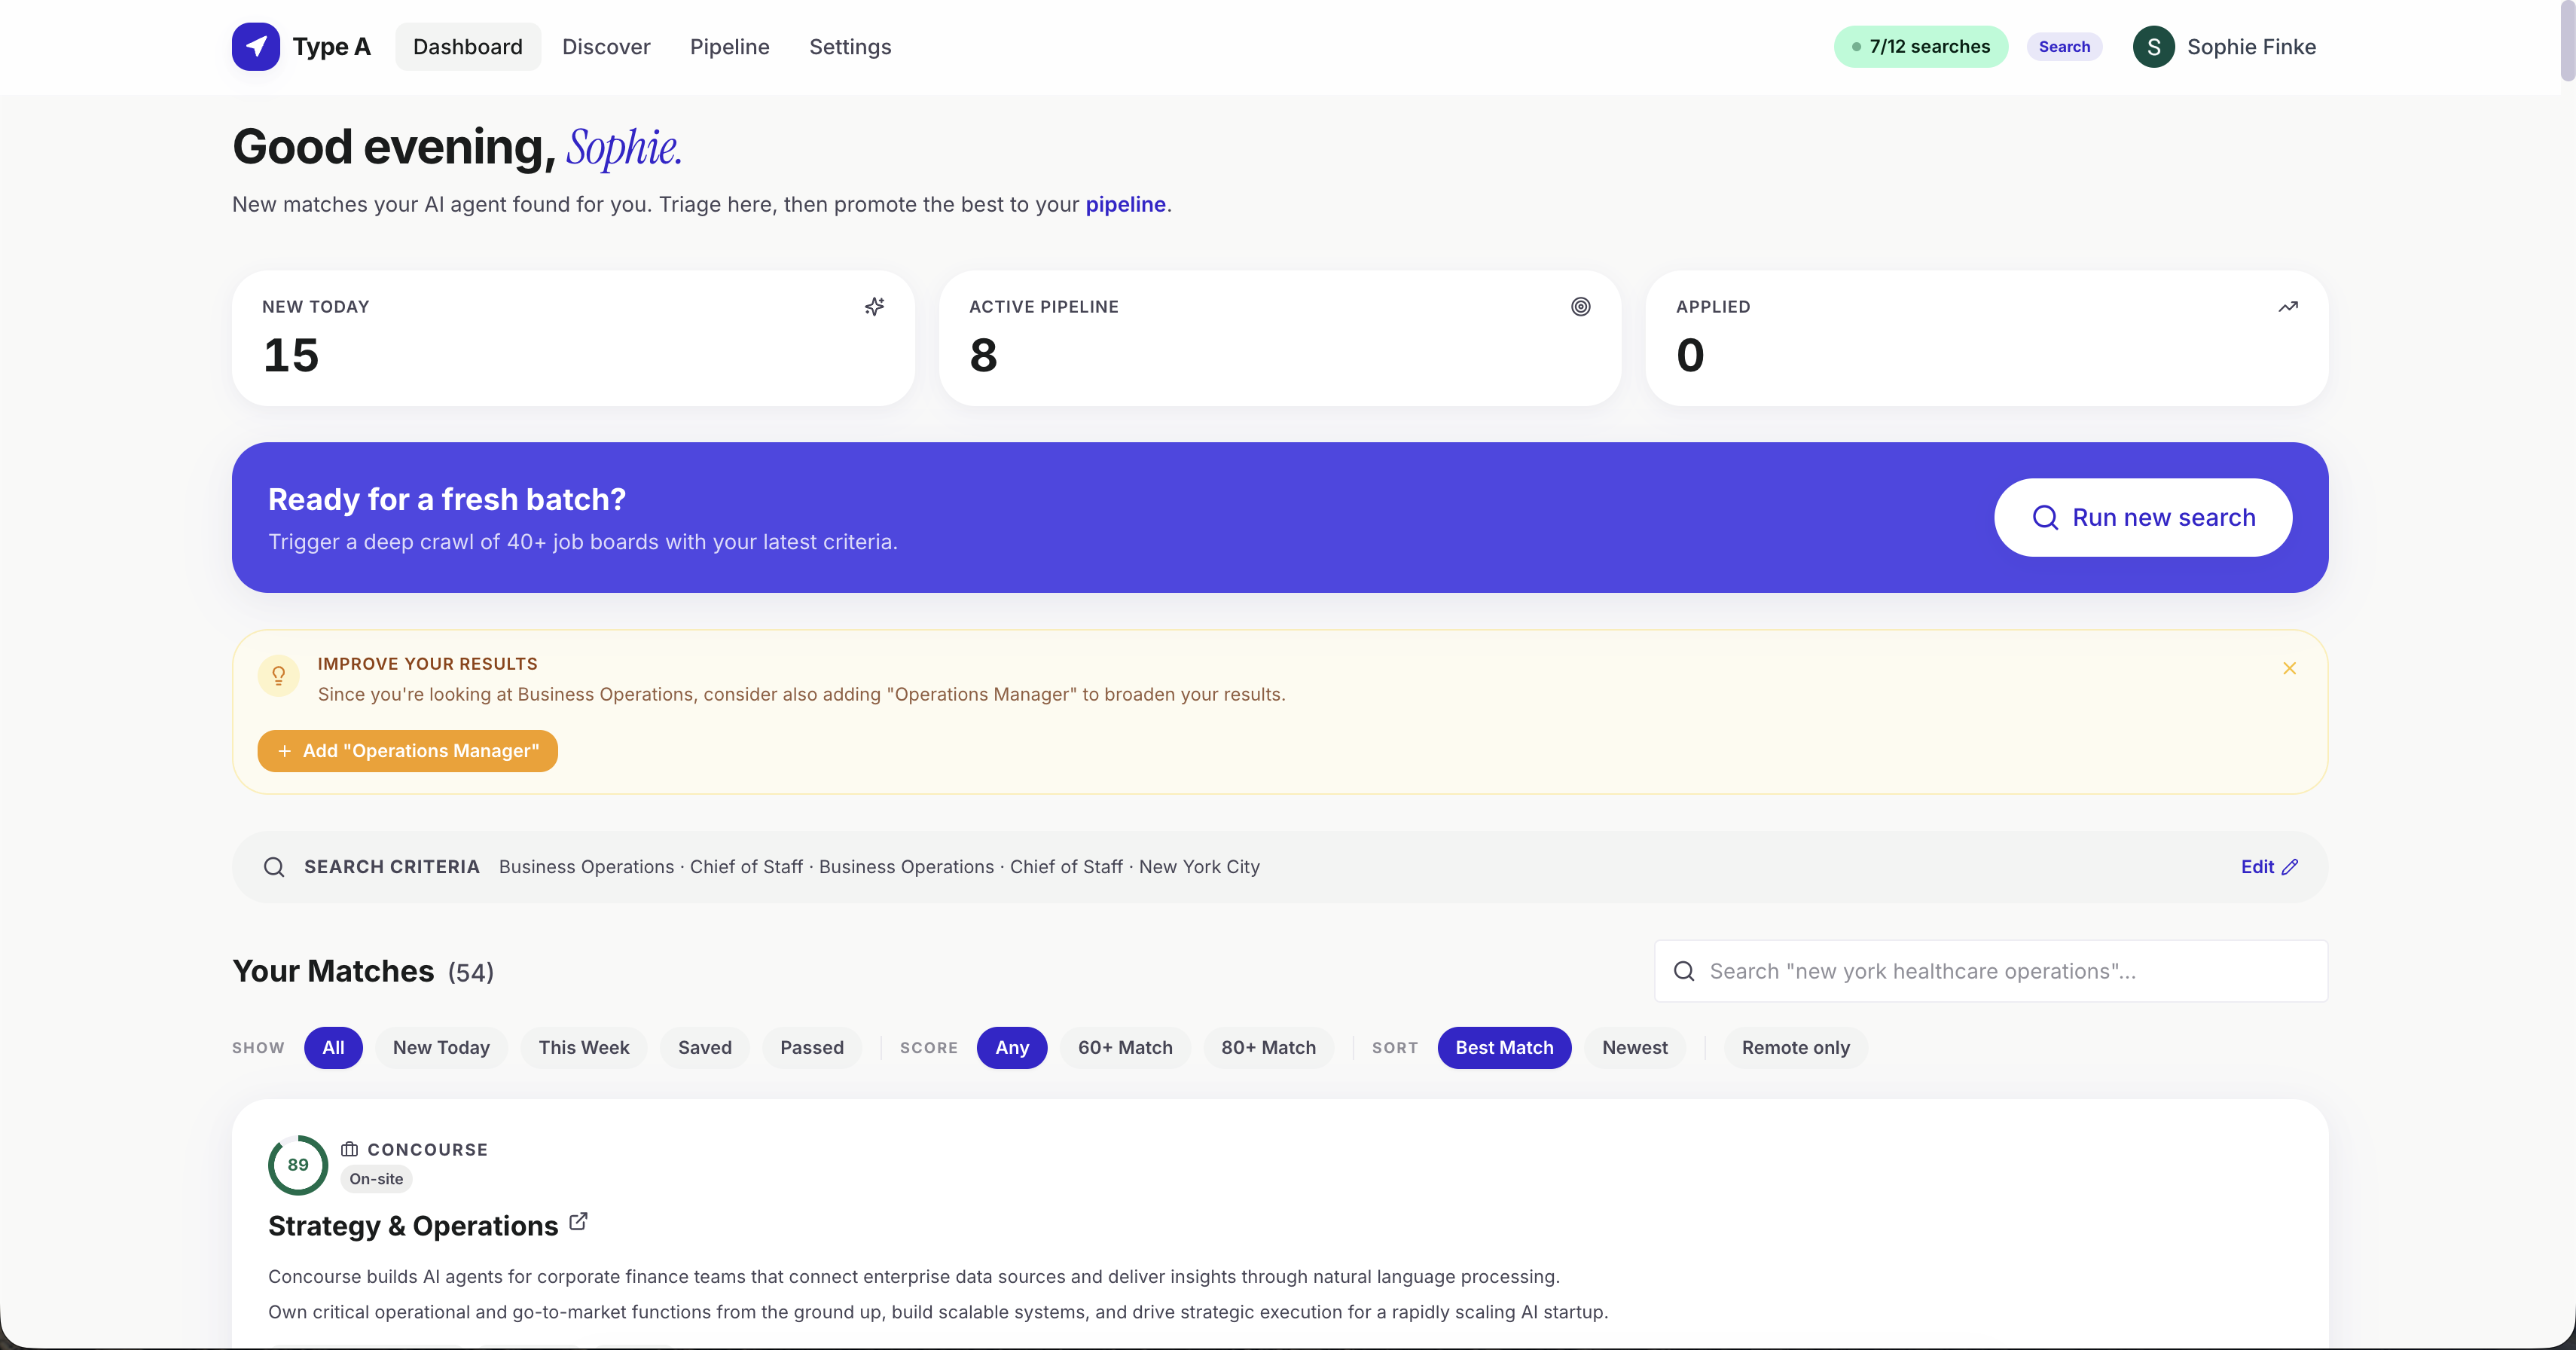The height and width of the screenshot is (1350, 2576).
Task: Click the New Today 15 stat card
Action: point(573,338)
